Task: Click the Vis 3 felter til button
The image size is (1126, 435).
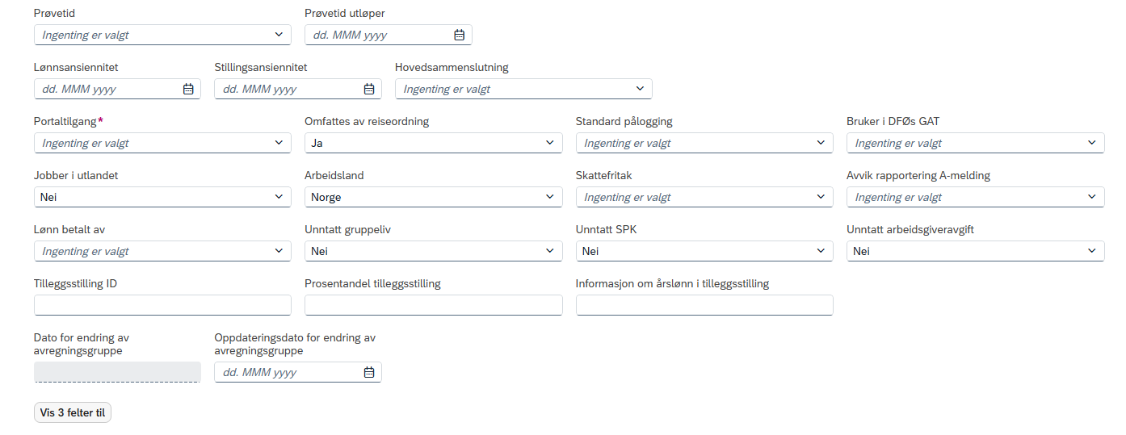Action: [x=73, y=412]
